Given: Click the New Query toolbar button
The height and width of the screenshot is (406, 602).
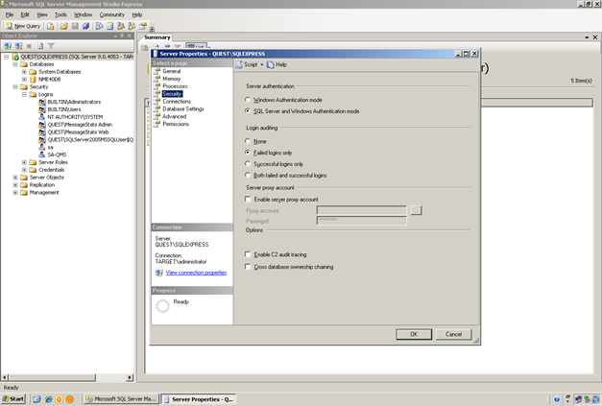Looking at the screenshot, I should [x=23, y=26].
